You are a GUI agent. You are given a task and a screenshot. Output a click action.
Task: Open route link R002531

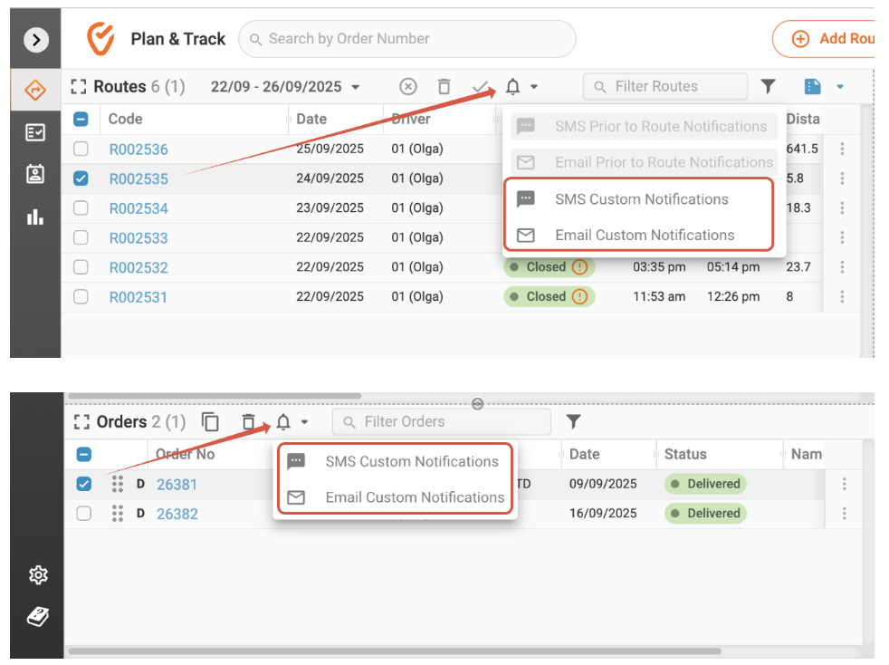139,297
